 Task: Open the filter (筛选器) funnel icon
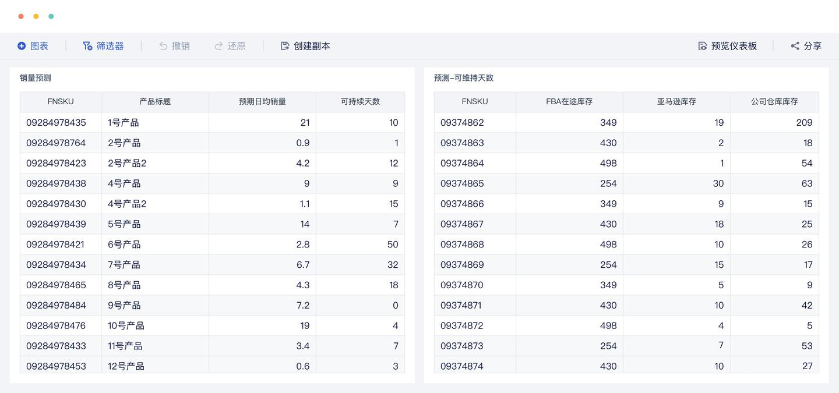coord(87,46)
